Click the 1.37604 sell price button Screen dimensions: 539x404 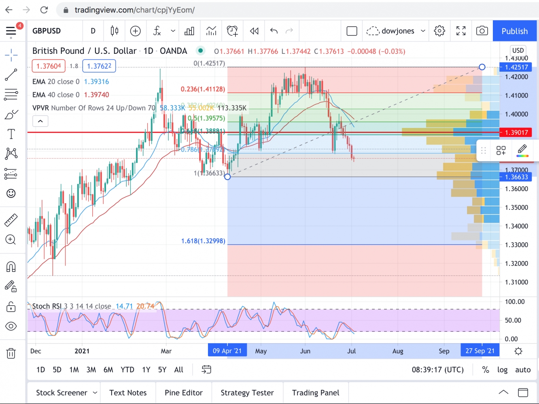(49, 66)
